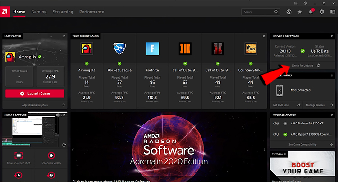
Task: Click the bug report icon in title bar
Action: (x=296, y=3)
